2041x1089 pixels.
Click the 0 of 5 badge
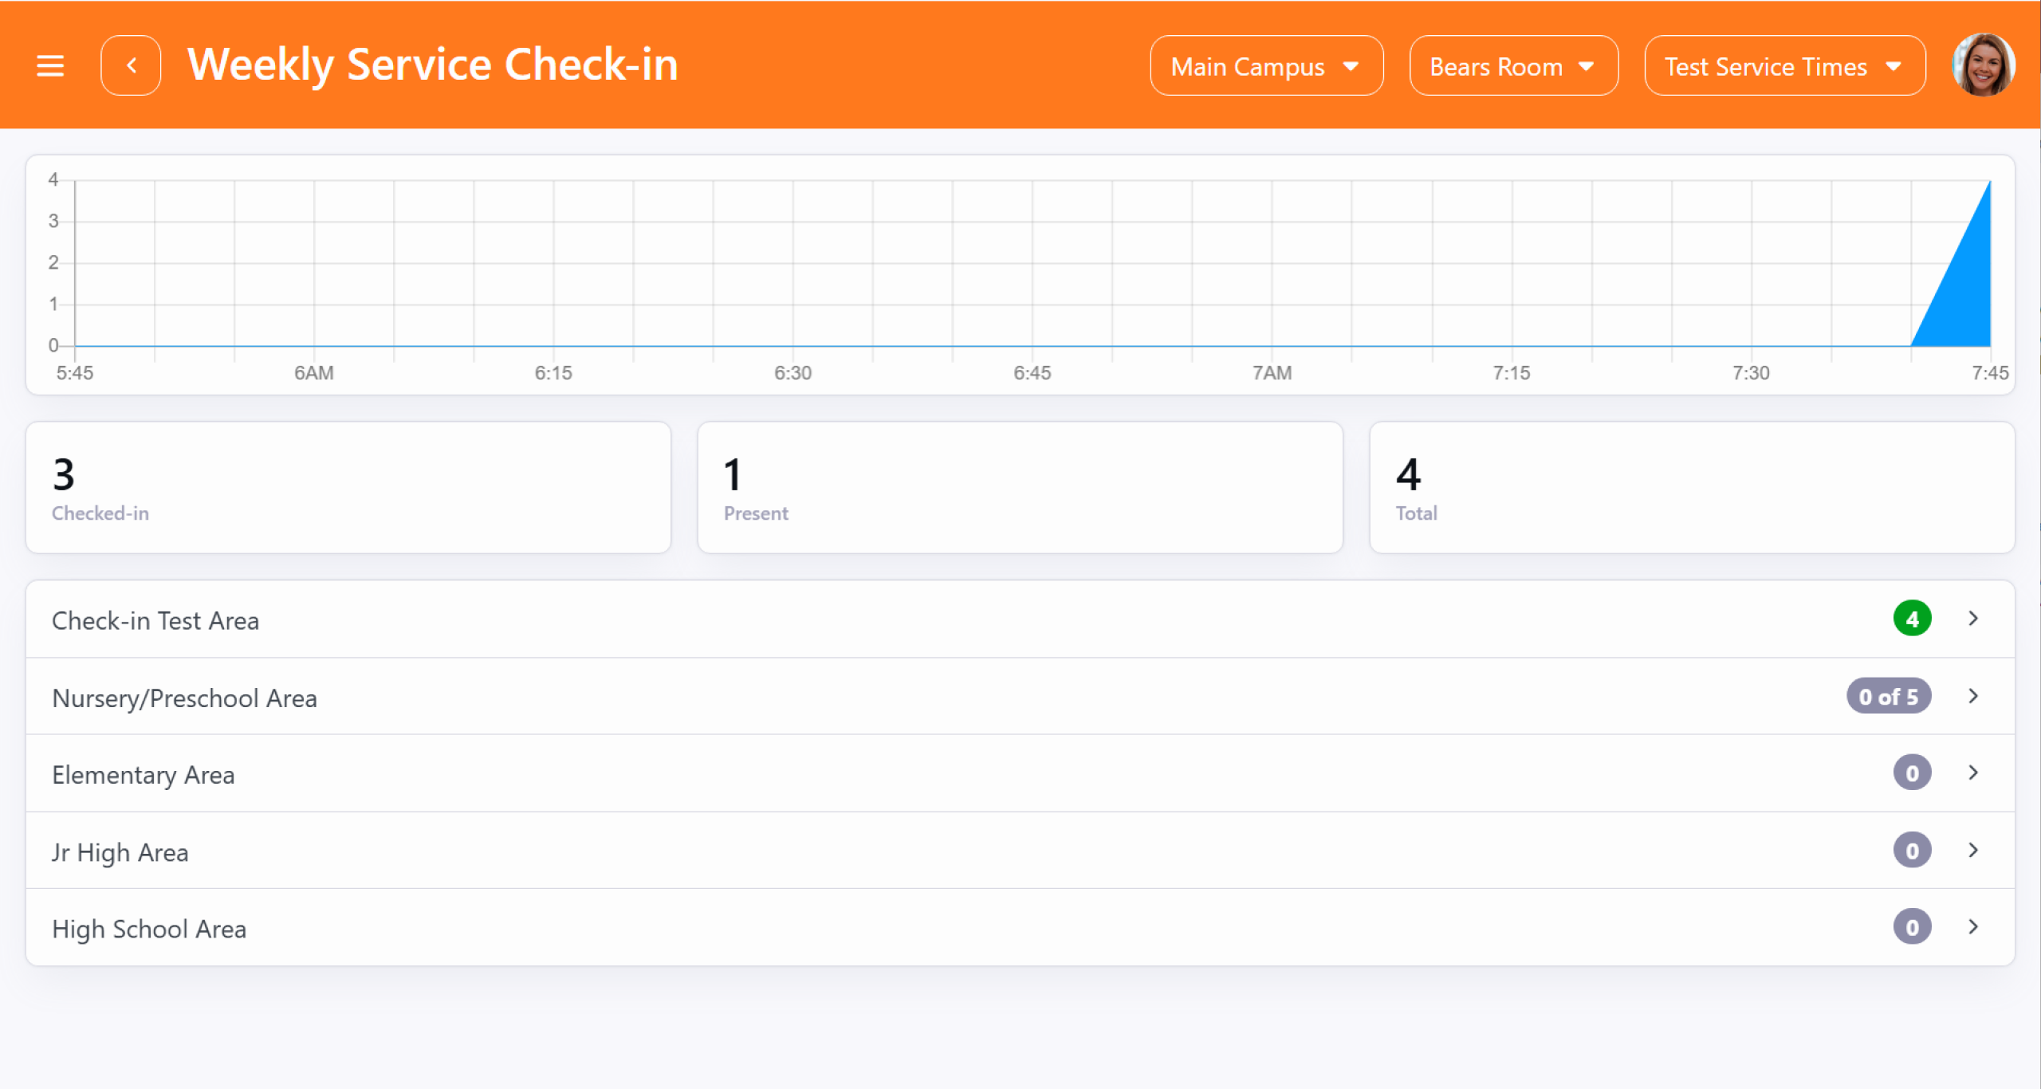[x=1888, y=696]
